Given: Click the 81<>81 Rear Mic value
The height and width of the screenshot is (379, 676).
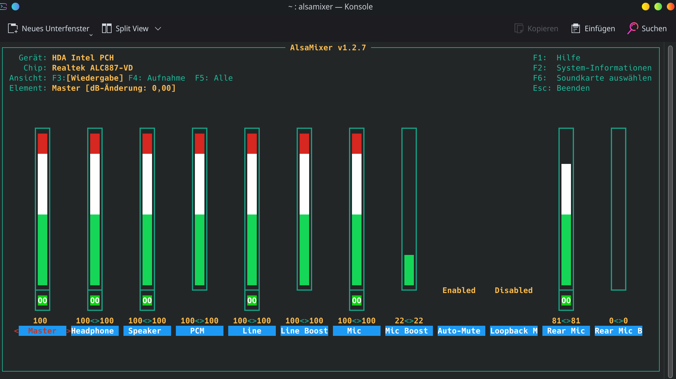Looking at the screenshot, I should [x=566, y=321].
